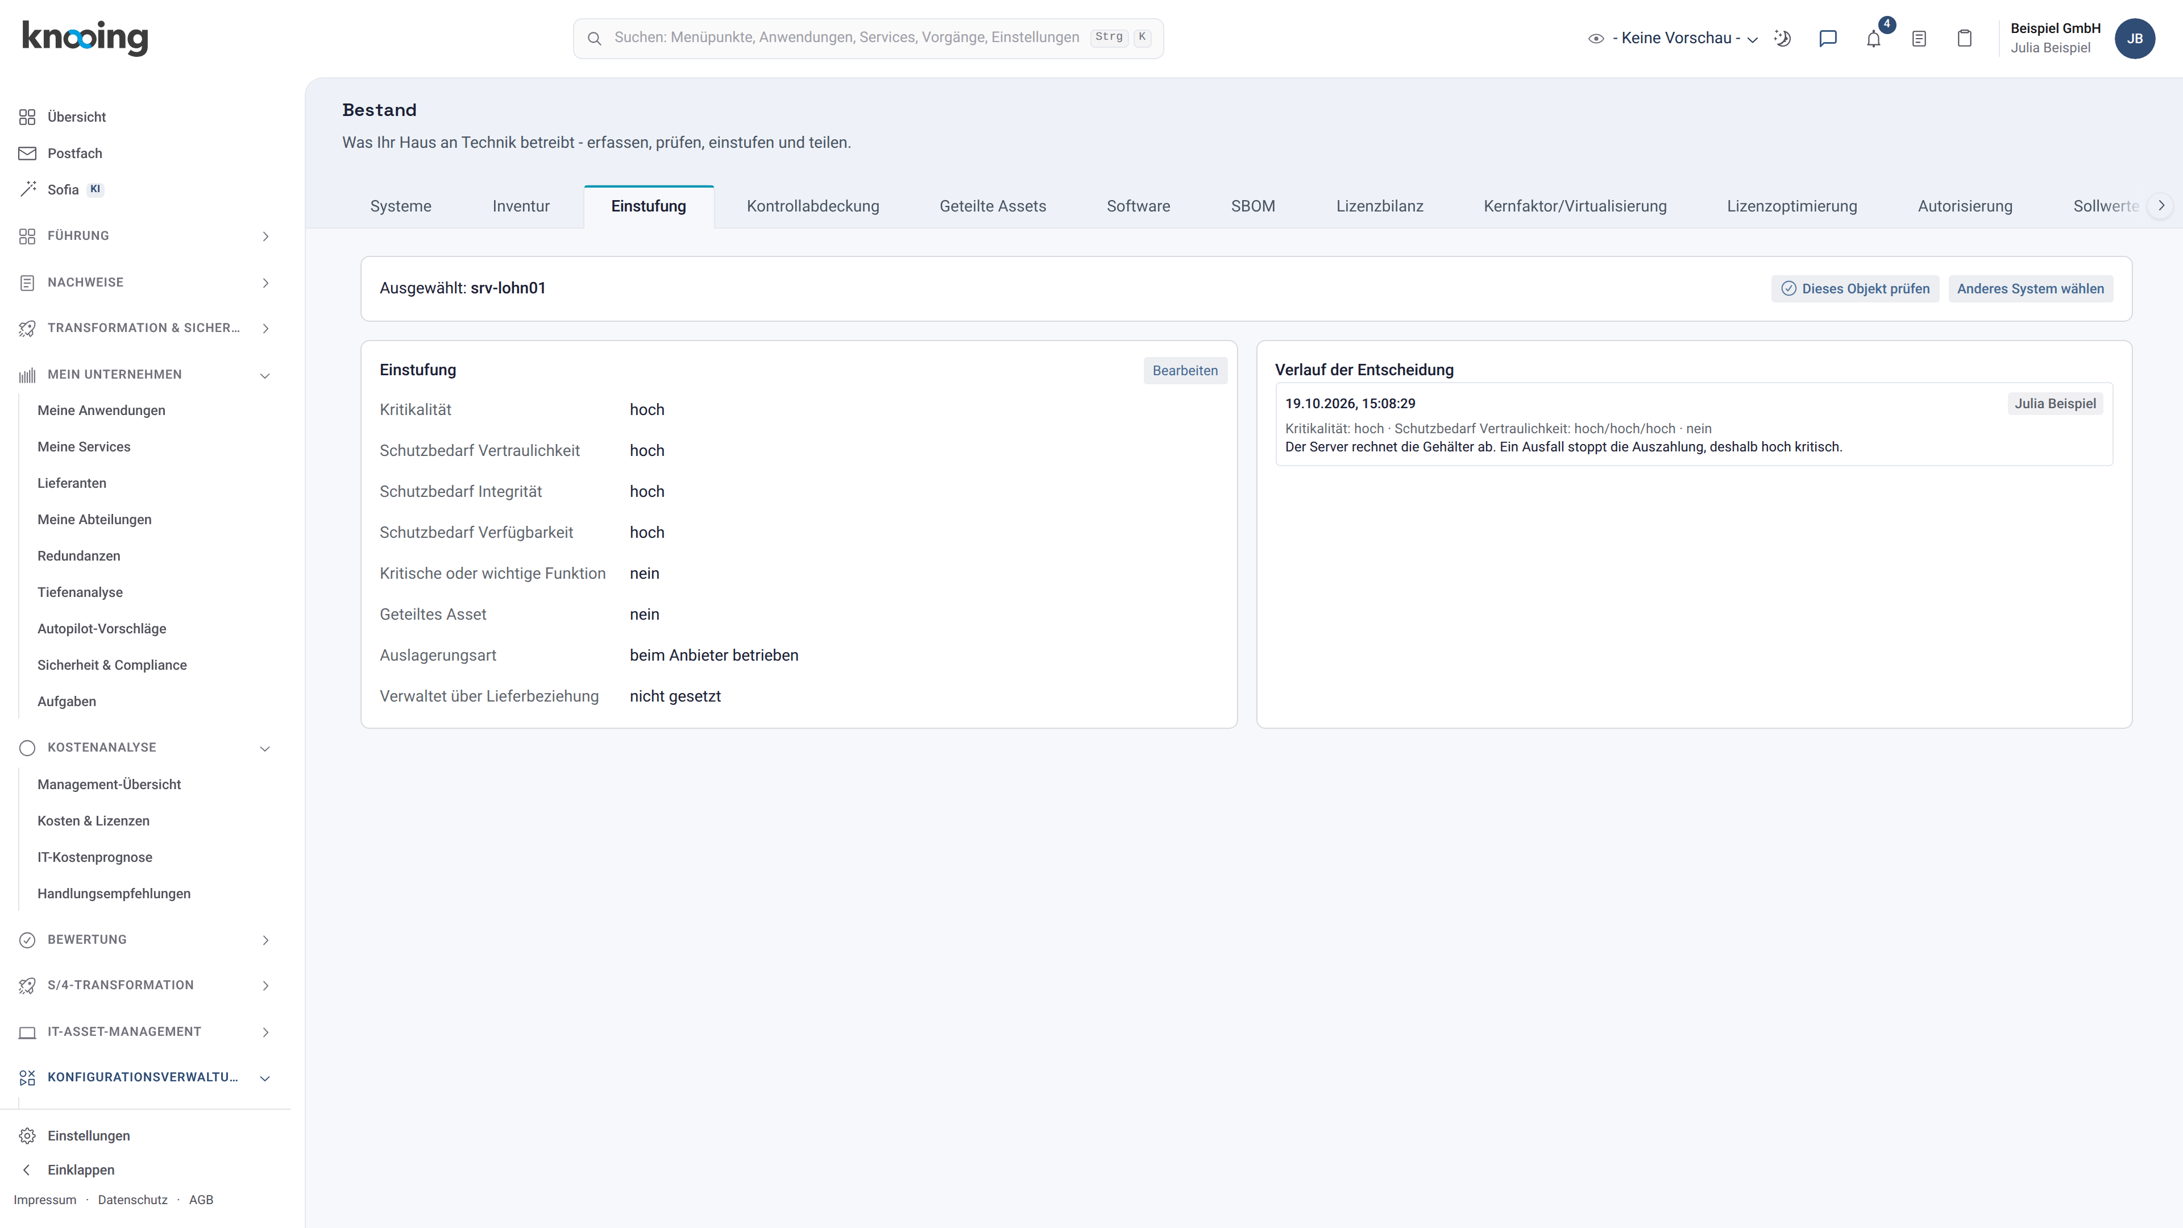Open the SBOM tab
The image size is (2183, 1228).
1252,206
